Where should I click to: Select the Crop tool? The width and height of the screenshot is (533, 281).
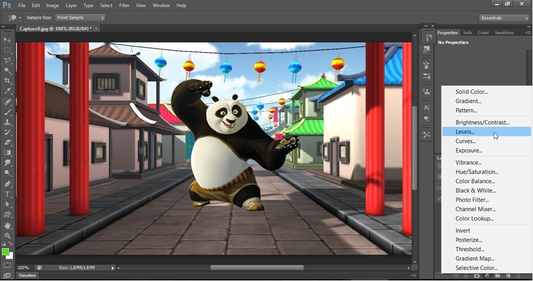7,81
